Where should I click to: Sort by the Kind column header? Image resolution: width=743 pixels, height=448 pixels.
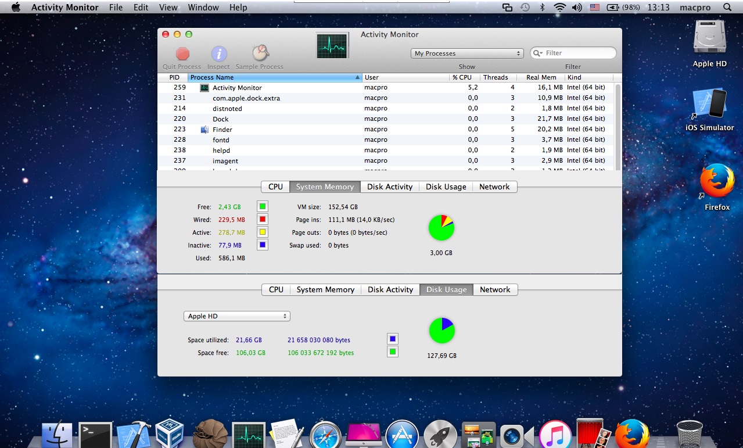coord(588,77)
